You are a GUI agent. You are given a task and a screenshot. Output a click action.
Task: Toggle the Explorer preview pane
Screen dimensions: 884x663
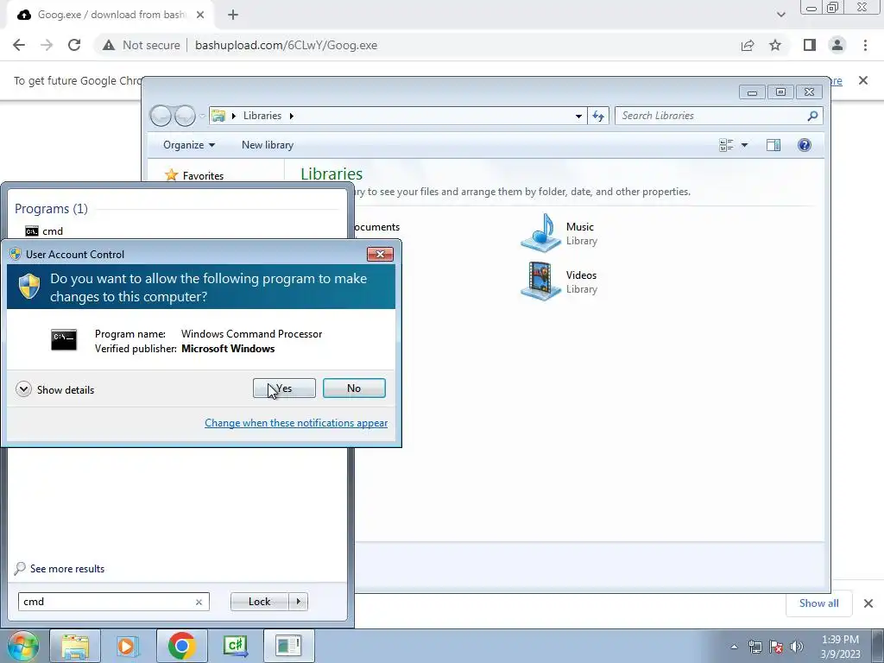pos(773,145)
